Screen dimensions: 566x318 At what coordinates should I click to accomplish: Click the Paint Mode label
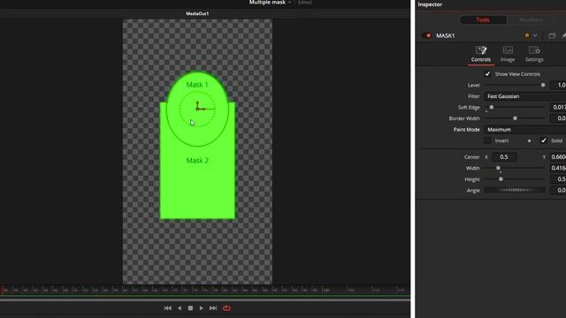click(x=467, y=130)
